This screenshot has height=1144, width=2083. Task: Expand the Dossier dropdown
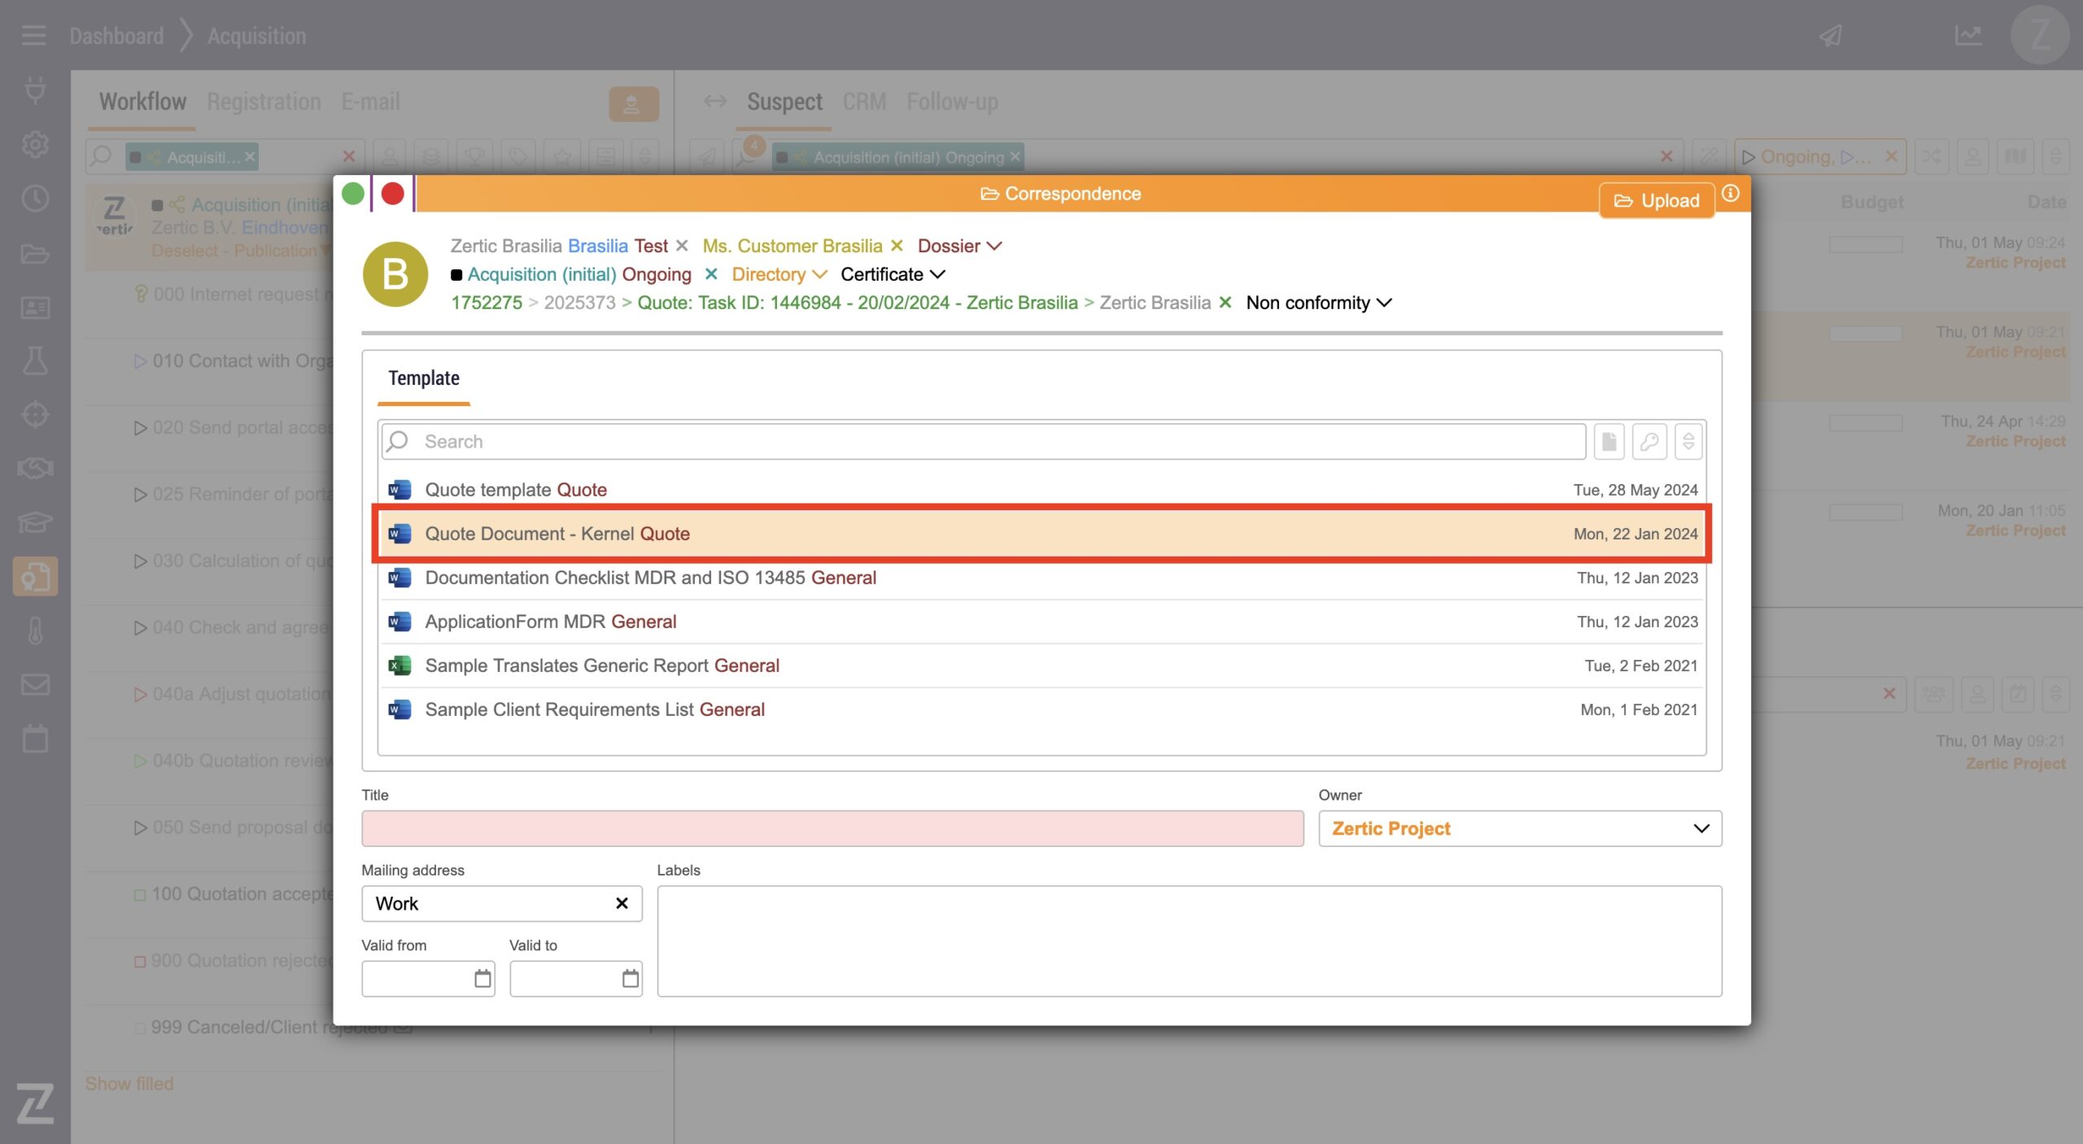coord(959,246)
